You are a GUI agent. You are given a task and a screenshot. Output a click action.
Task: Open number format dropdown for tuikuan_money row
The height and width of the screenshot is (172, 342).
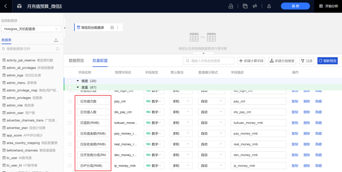click(x=211, y=123)
